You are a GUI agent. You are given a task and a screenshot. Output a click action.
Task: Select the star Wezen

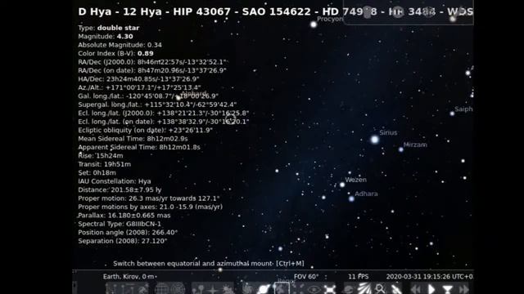(342, 185)
